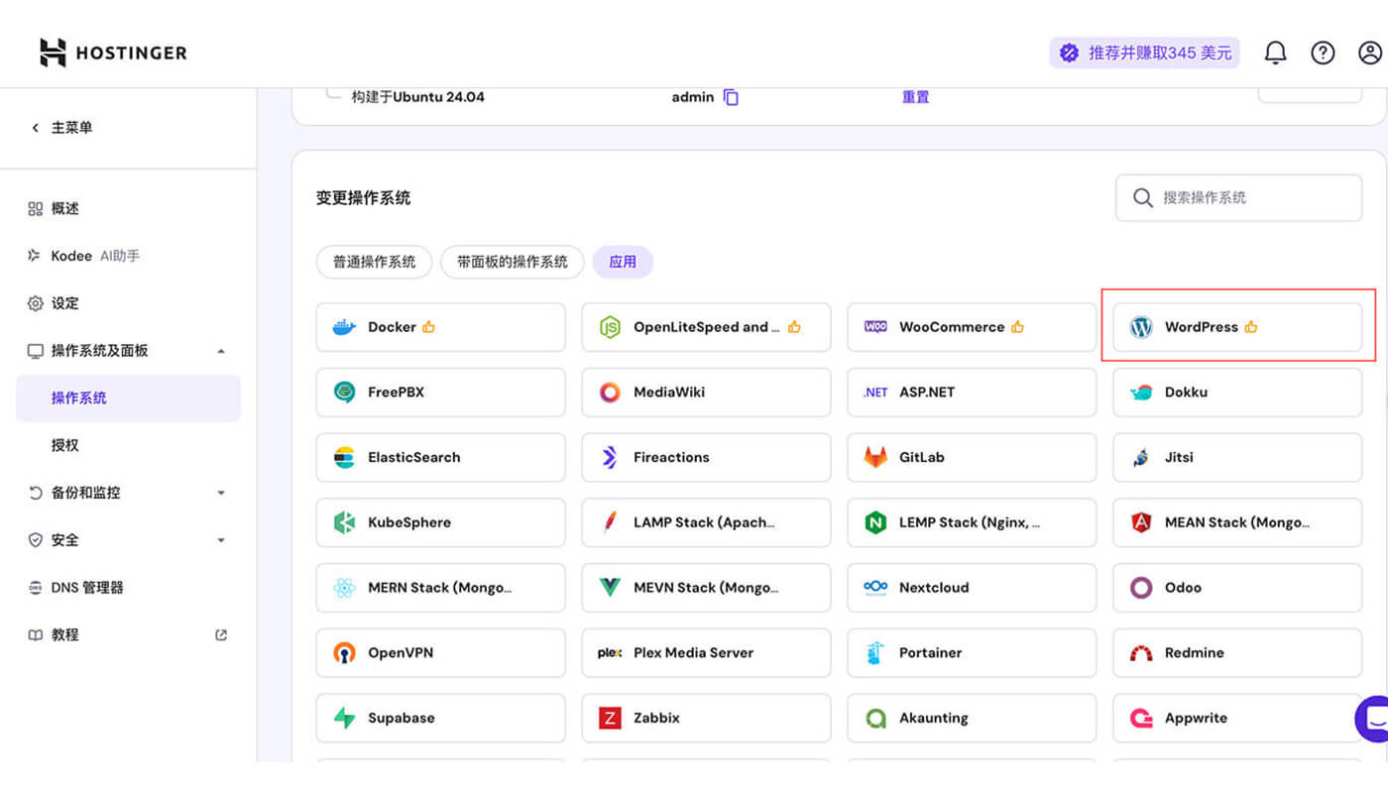Open 概述 in the sidebar
The image size is (1388, 793).
click(x=128, y=208)
